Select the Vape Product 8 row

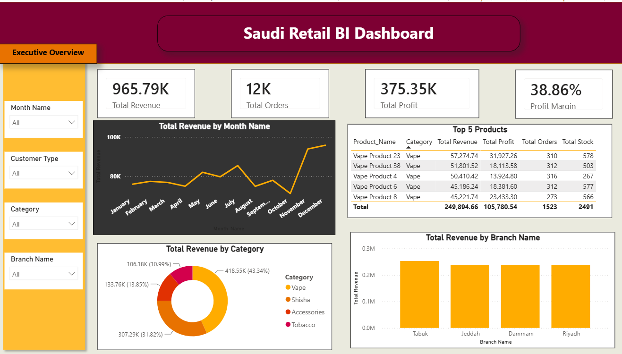click(474, 197)
